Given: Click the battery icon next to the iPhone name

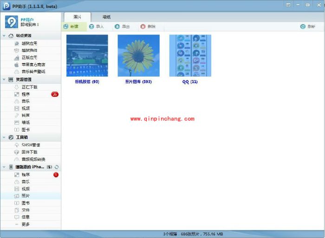Looking at the screenshot, I should [x=49, y=167].
